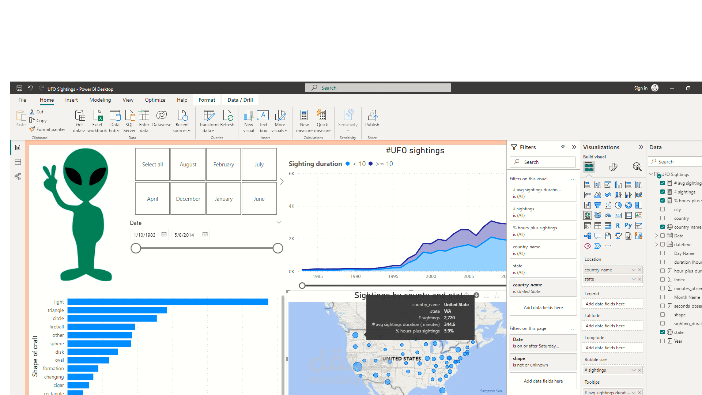Viewport: 702px width, 395px height.
Task: Select February in month slicer
Action: pyautogui.click(x=224, y=164)
